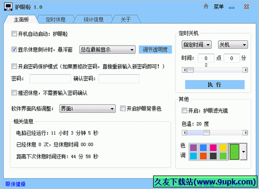This screenshot has width=259, height=189.
Task: Click the 色温 slider thumb
Action: coord(207,133)
